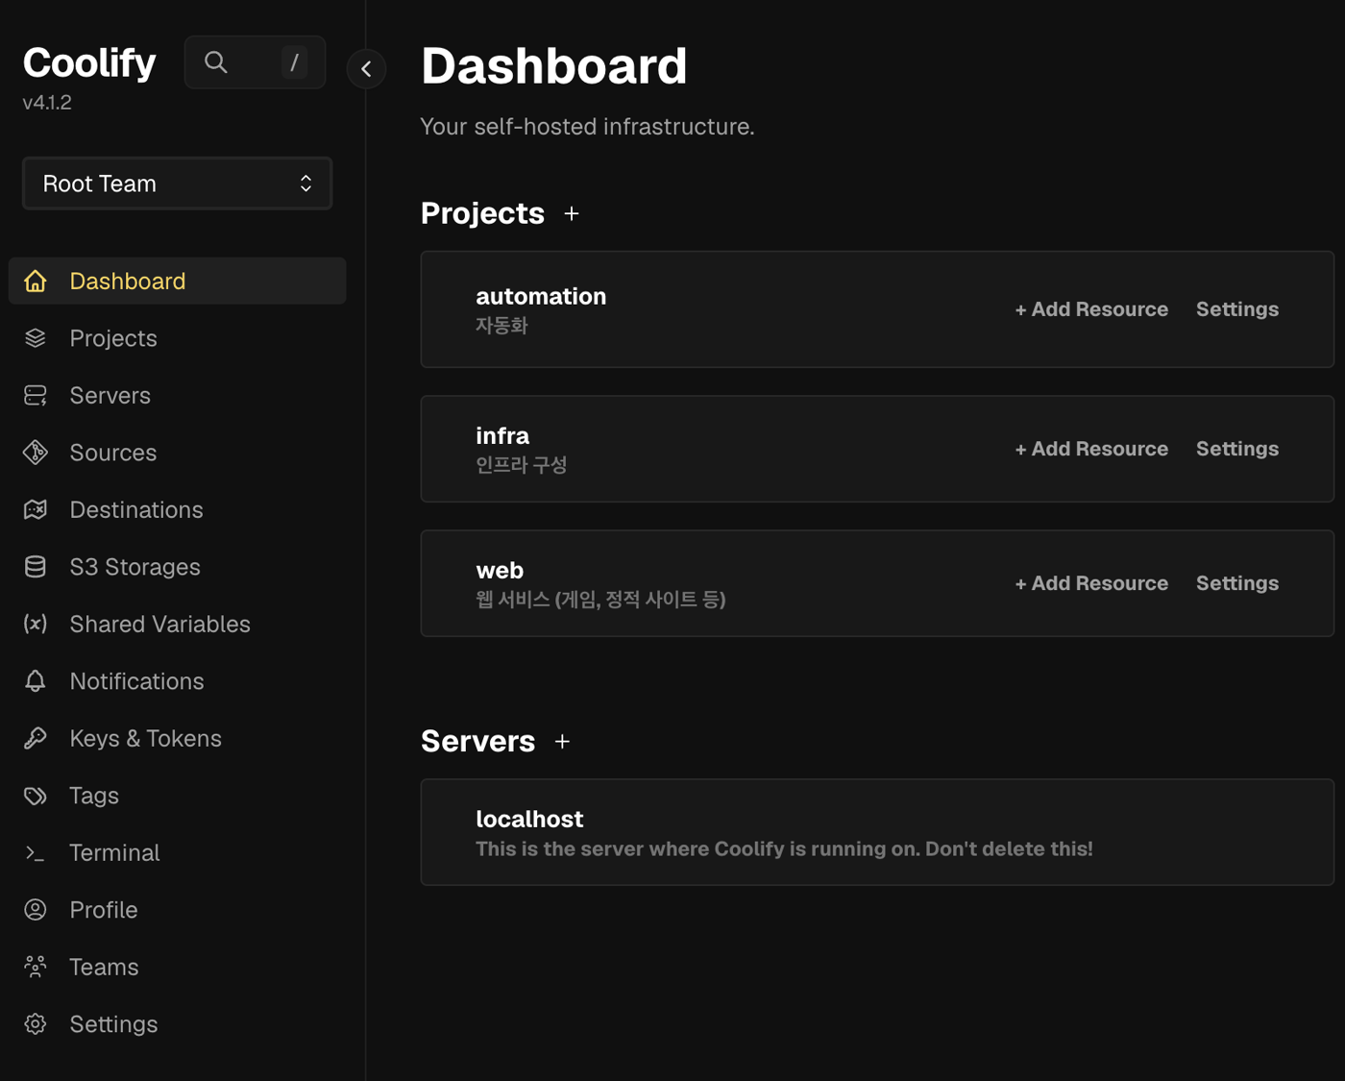This screenshot has width=1345, height=1081.
Task: Open Profile page
Action: pyautogui.click(x=178, y=910)
